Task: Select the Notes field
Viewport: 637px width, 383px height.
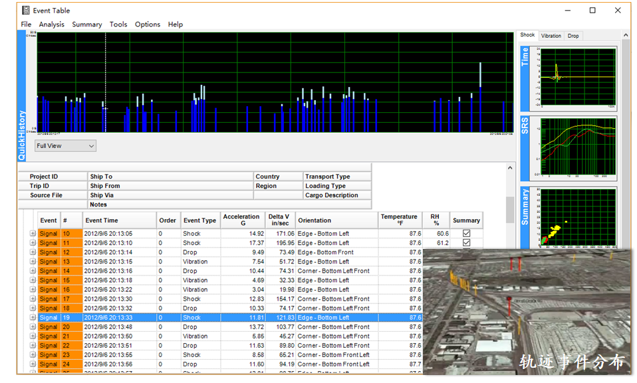Action: click(229, 204)
